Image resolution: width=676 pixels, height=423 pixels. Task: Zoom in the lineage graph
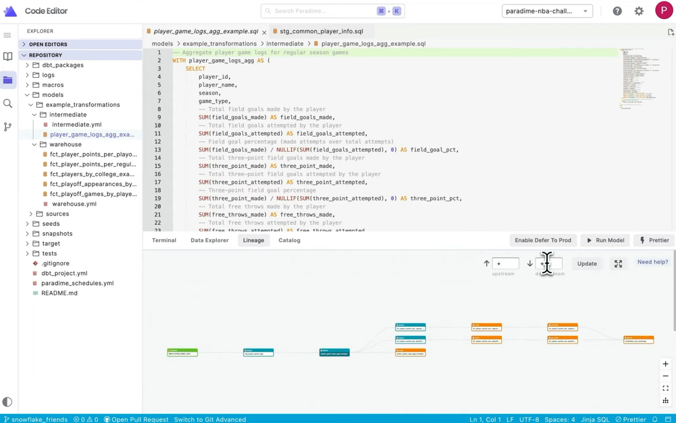coord(665,364)
